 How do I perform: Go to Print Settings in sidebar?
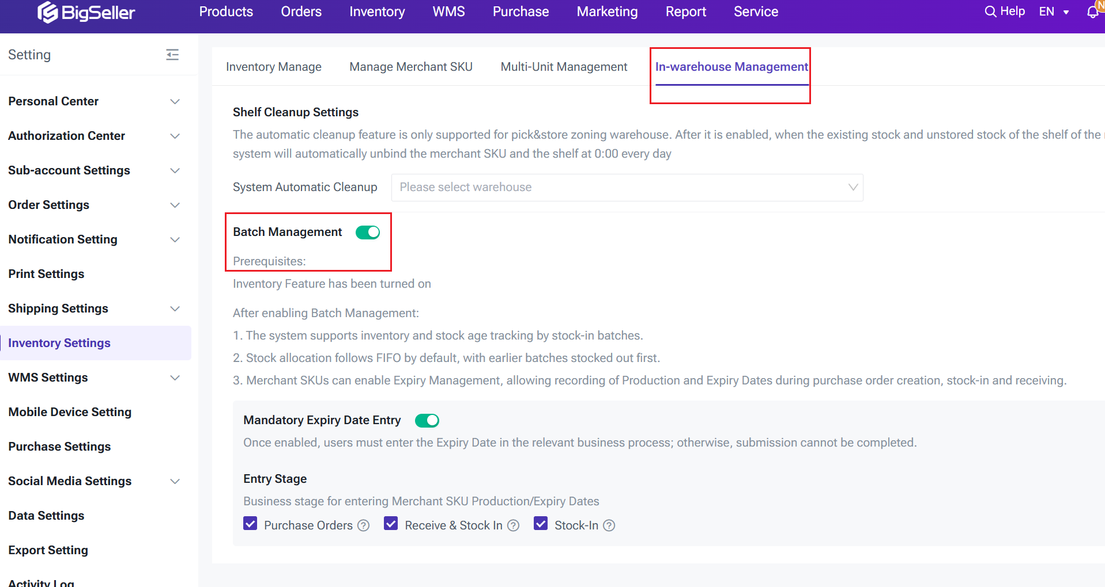[x=46, y=274]
